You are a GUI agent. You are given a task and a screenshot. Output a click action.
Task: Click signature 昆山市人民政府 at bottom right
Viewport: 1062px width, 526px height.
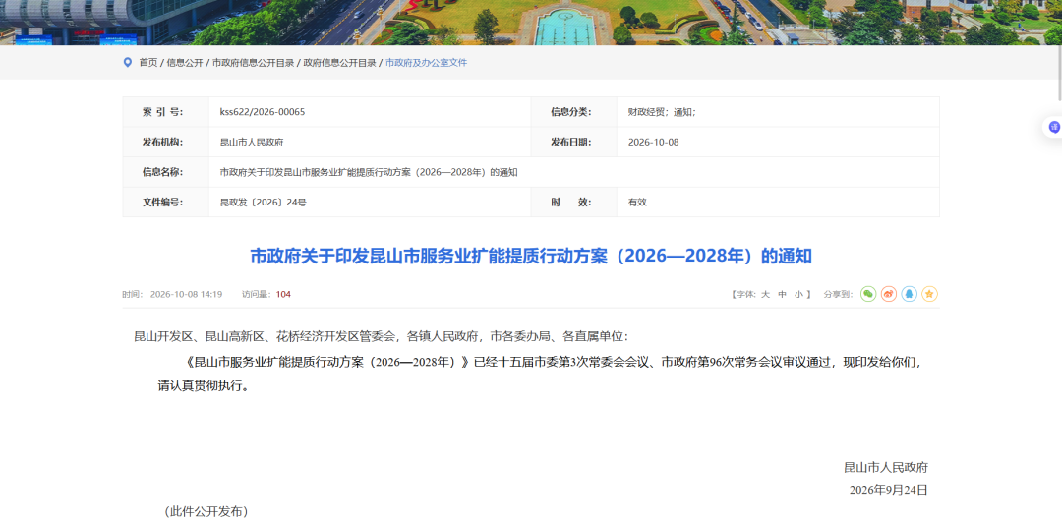(885, 467)
